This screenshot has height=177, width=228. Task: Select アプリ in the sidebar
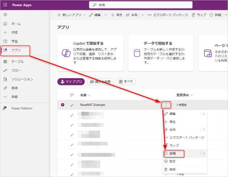coord(16,50)
